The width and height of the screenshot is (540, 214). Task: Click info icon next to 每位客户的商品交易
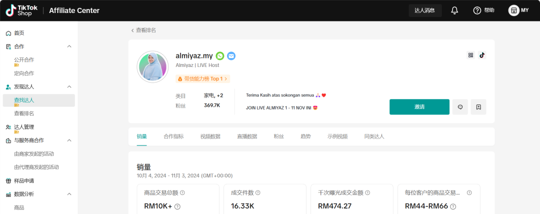(x=469, y=192)
